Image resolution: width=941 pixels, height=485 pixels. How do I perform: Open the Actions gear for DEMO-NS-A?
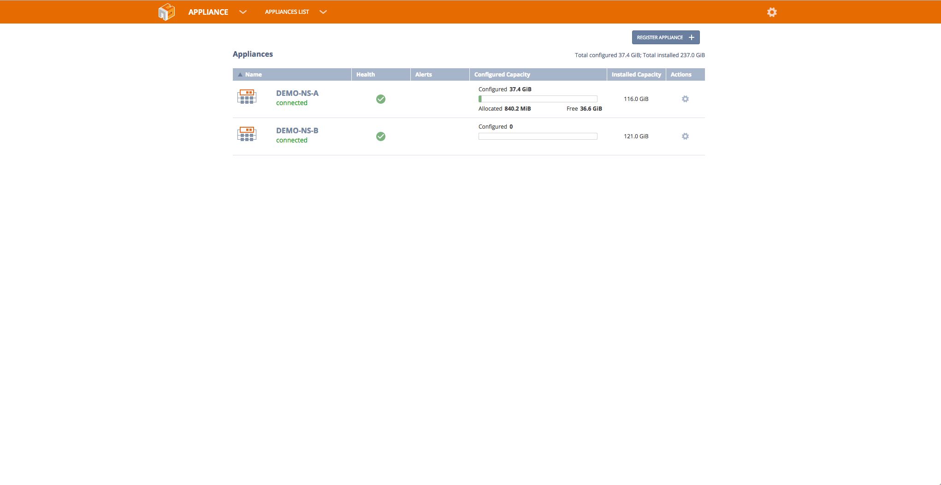[x=685, y=99]
